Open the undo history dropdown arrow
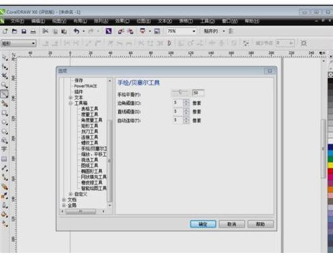The height and width of the screenshot is (255, 333). tap(84, 31)
